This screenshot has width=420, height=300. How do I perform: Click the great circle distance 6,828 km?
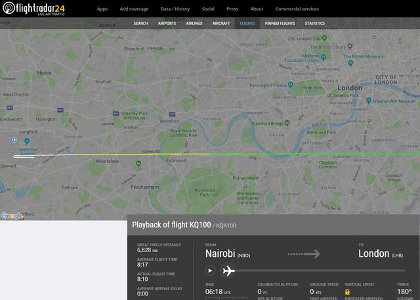tap(147, 250)
